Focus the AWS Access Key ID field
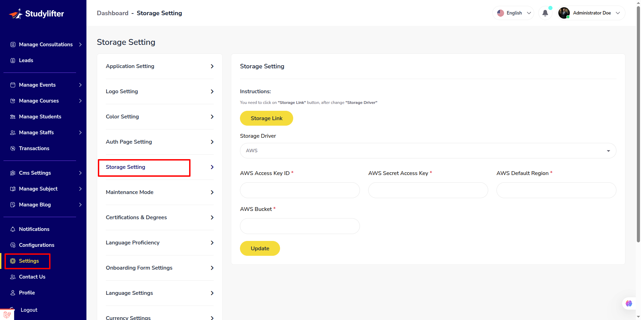The width and height of the screenshot is (641, 320). 300,190
